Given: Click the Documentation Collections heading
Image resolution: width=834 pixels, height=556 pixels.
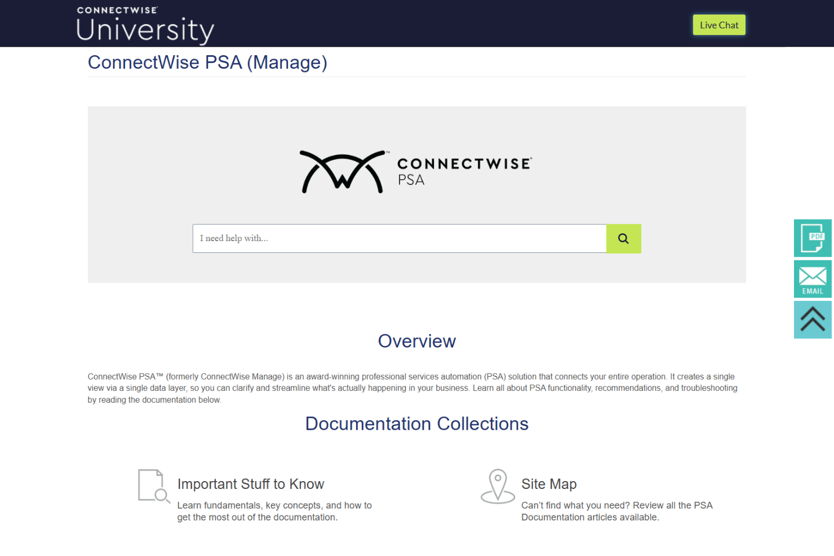Looking at the screenshot, I should pos(416,424).
